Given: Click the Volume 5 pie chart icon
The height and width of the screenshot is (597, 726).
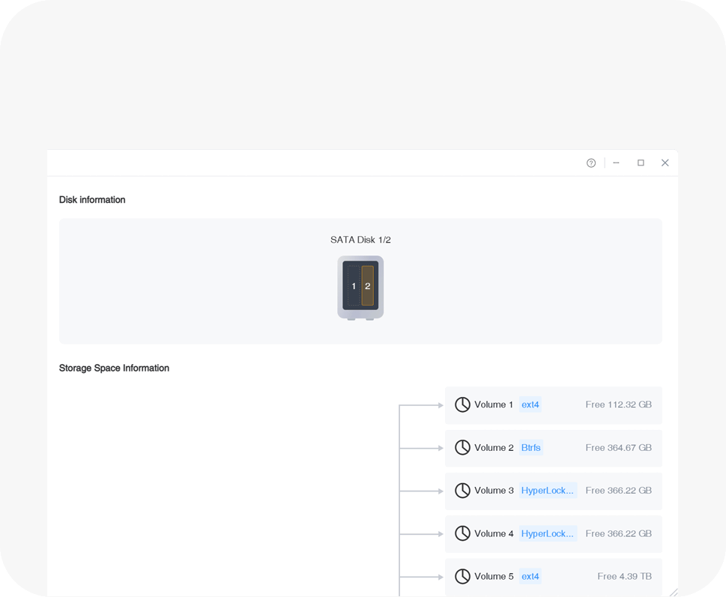Looking at the screenshot, I should pyautogui.click(x=462, y=577).
